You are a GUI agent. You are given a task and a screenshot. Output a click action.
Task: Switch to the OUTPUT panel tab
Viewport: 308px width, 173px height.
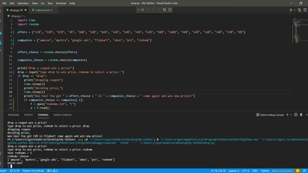[x=28, y=115]
